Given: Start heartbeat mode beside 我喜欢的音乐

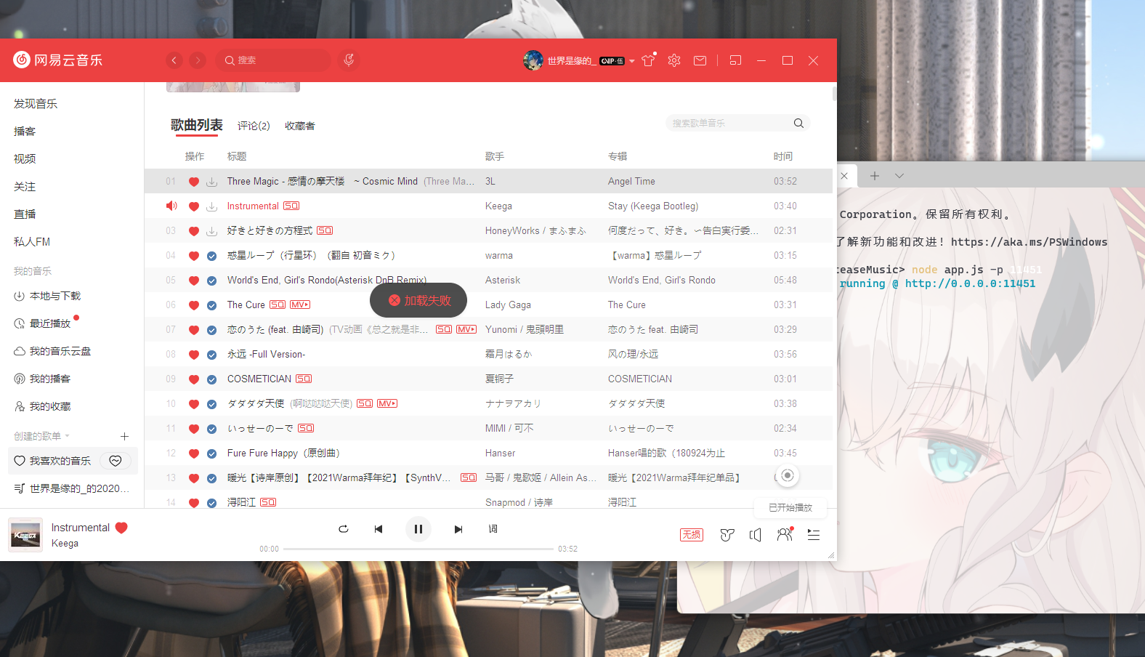Looking at the screenshot, I should (x=116, y=461).
